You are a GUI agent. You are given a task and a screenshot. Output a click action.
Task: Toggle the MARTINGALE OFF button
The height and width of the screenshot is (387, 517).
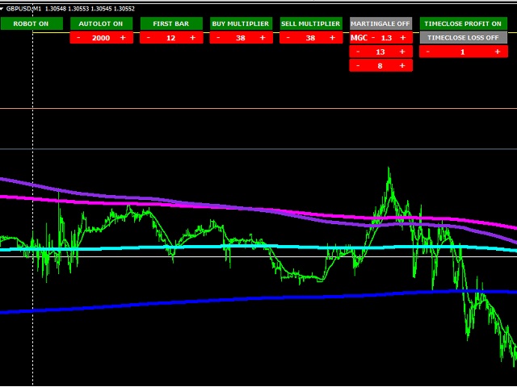pos(380,23)
